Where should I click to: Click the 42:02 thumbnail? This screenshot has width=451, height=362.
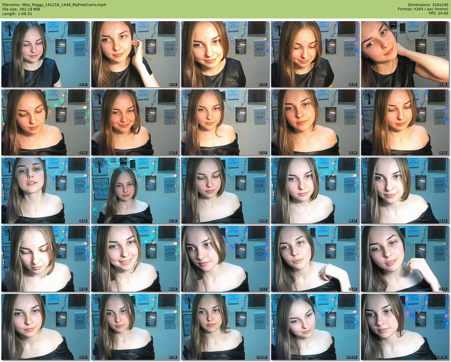point(45,259)
